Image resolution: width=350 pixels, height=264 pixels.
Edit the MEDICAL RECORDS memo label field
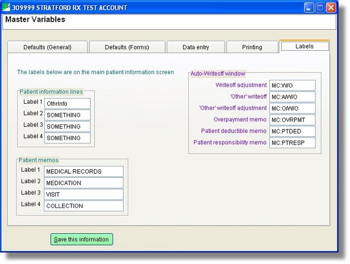coord(84,172)
